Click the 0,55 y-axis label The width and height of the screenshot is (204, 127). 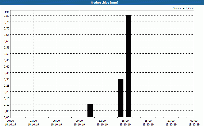pyautogui.click(x=7, y=47)
